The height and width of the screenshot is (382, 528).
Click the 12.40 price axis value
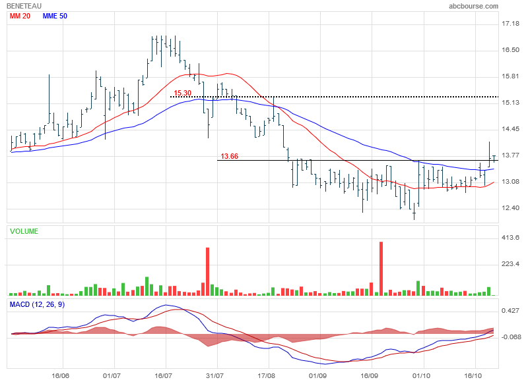(x=510, y=208)
